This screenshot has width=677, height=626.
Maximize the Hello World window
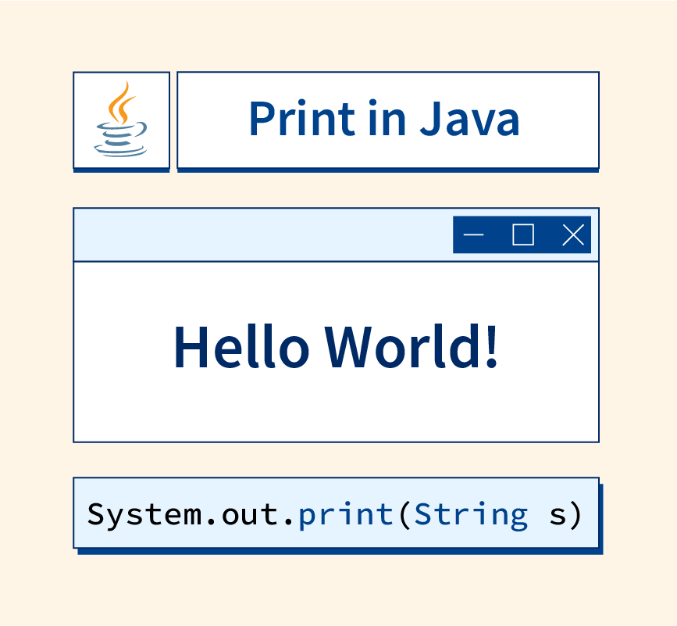(523, 235)
